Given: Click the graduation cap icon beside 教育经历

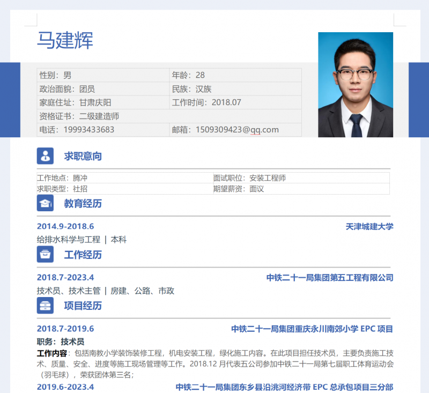Looking at the screenshot, I should pyautogui.click(x=45, y=203).
